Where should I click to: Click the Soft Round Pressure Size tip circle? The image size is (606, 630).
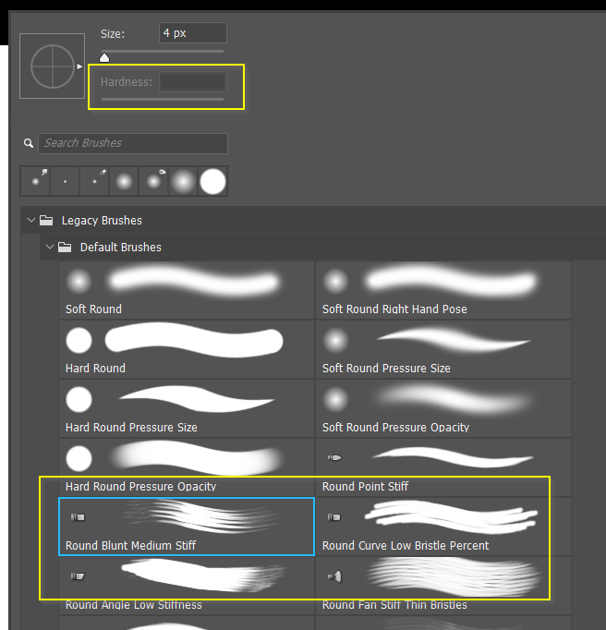click(x=335, y=340)
